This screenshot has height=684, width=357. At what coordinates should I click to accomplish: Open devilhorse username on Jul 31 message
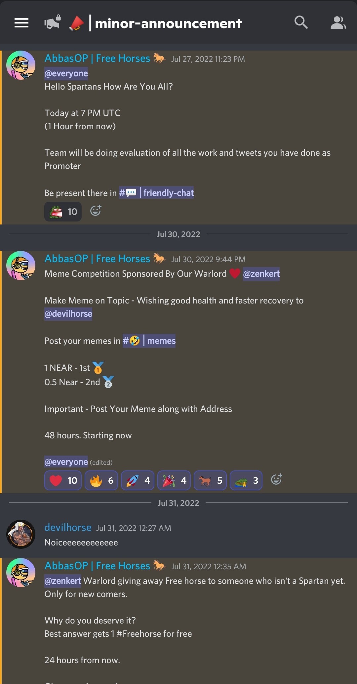pyautogui.click(x=68, y=527)
